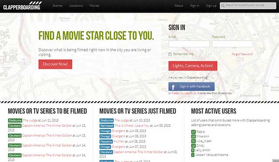Toggle the Remember me checkbox
This screenshot has width=279, height=162.
click(170, 54)
